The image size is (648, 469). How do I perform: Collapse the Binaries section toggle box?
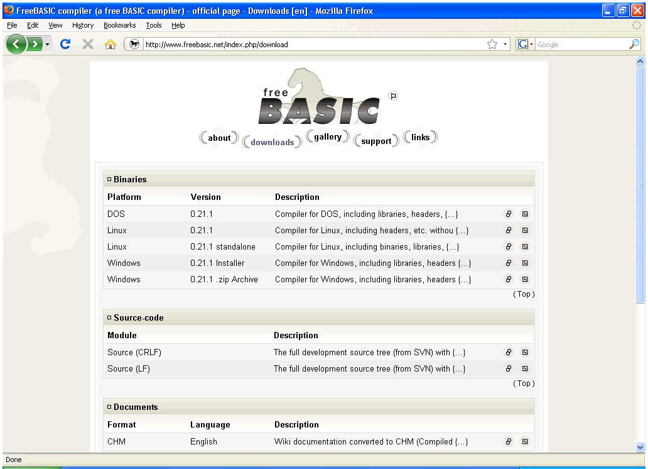[x=109, y=179]
